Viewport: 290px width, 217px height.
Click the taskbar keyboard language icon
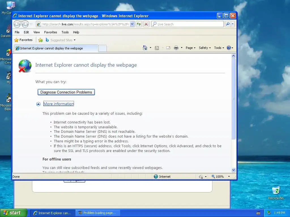(258, 213)
